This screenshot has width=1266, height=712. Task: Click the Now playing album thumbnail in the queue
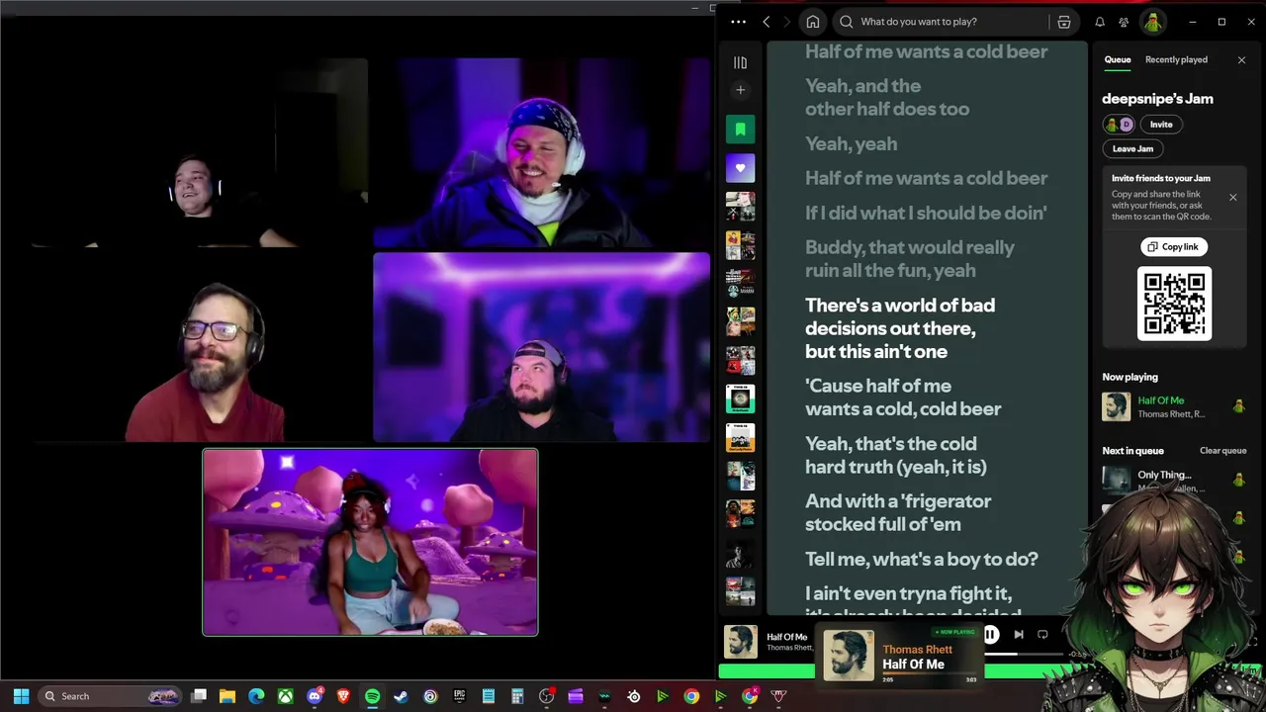(1117, 406)
